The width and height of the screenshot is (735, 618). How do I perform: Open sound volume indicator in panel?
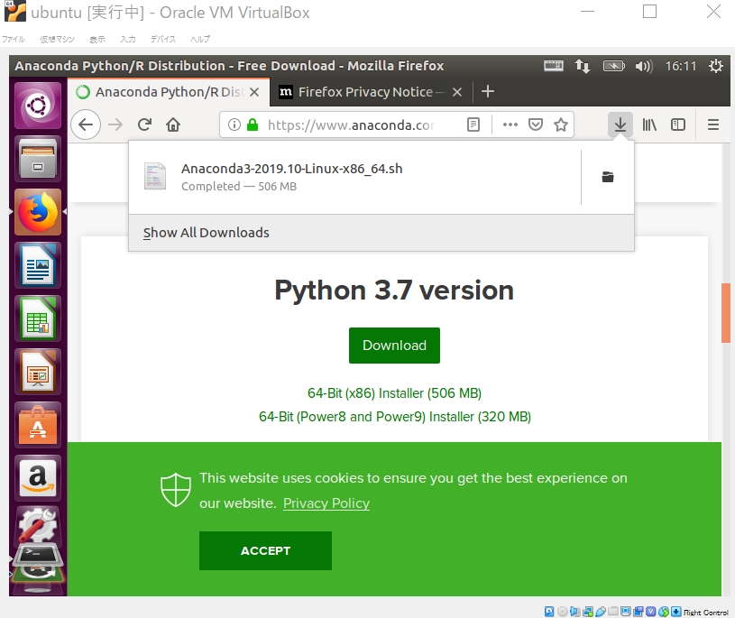pyautogui.click(x=644, y=66)
